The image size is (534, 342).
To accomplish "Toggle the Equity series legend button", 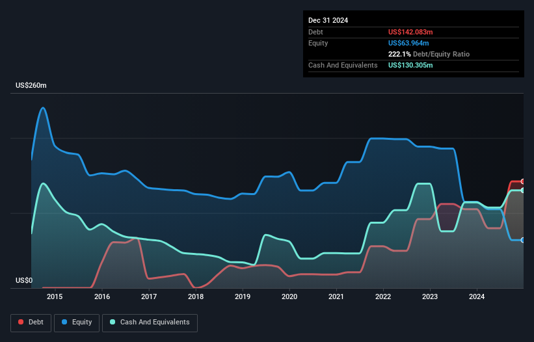I will (x=77, y=322).
